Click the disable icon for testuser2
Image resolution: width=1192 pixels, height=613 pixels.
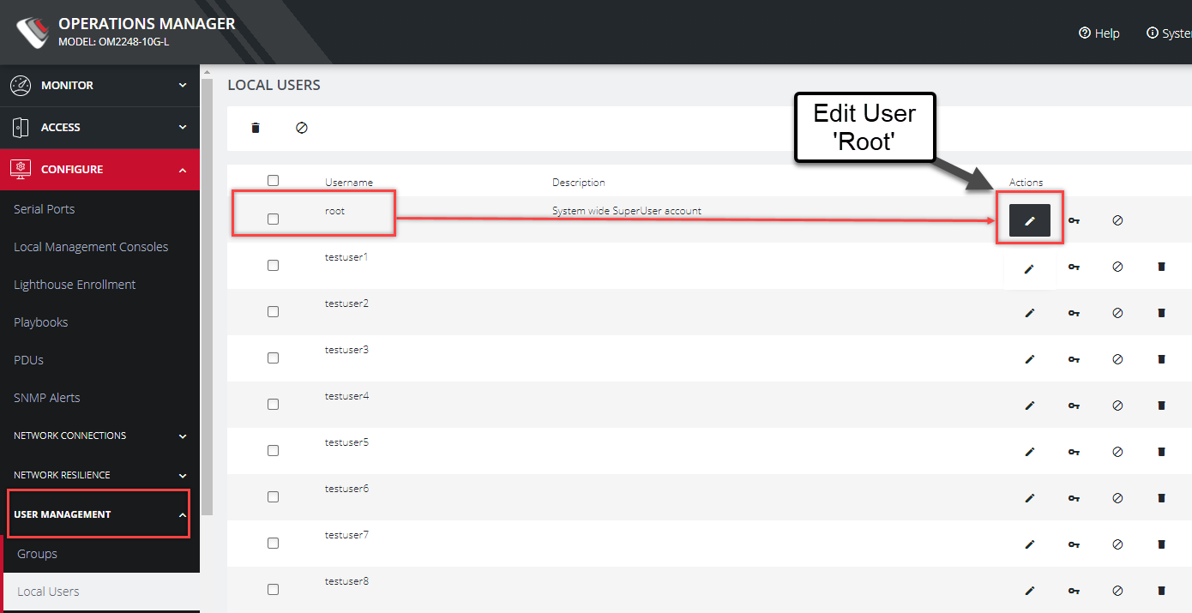(1117, 313)
